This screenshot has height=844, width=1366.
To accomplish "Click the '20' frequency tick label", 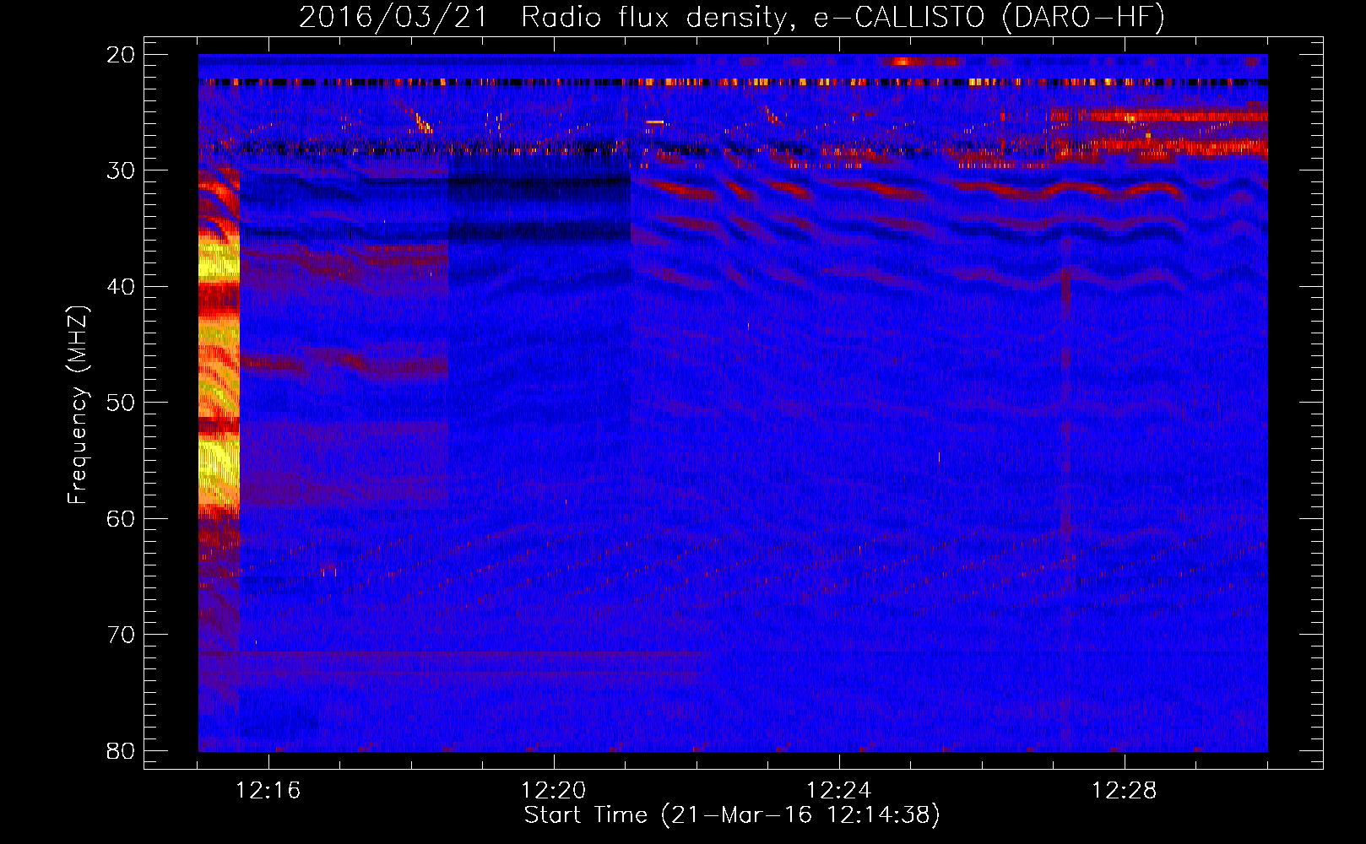I will (121, 55).
